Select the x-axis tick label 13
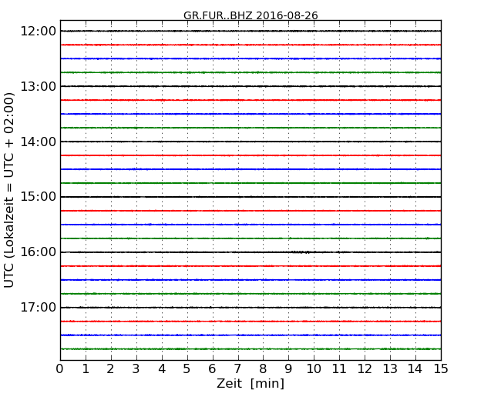Viewport: 501px width, 400px height. coord(390,369)
